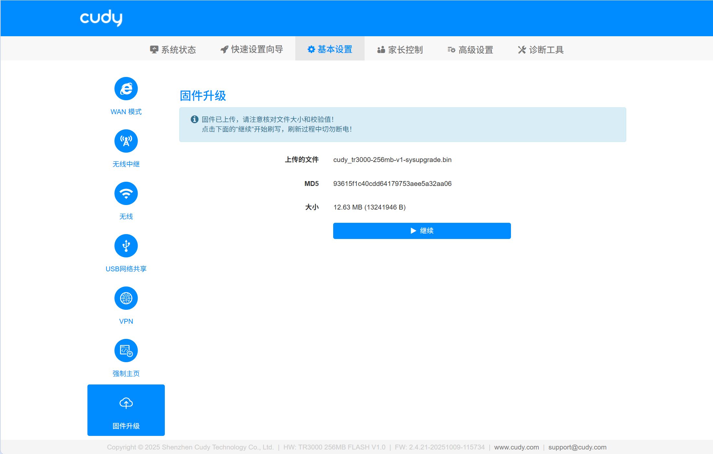The width and height of the screenshot is (713, 454).
Task: Click filename cudy_tr3000-256mb-v1-sysupgrade.bin
Action: point(392,160)
